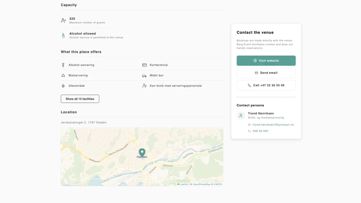Click the Contact persons heading
361x203 pixels.
(x=250, y=105)
